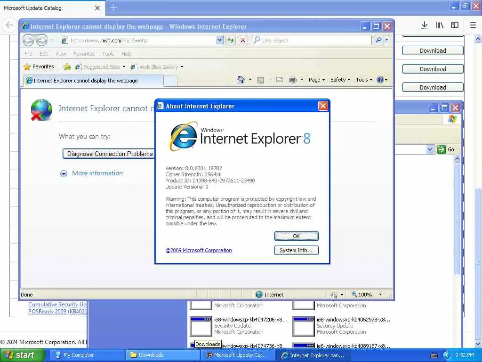Click the Feeds icon in command bar
Screen dimensions: 482x362
coord(261,80)
